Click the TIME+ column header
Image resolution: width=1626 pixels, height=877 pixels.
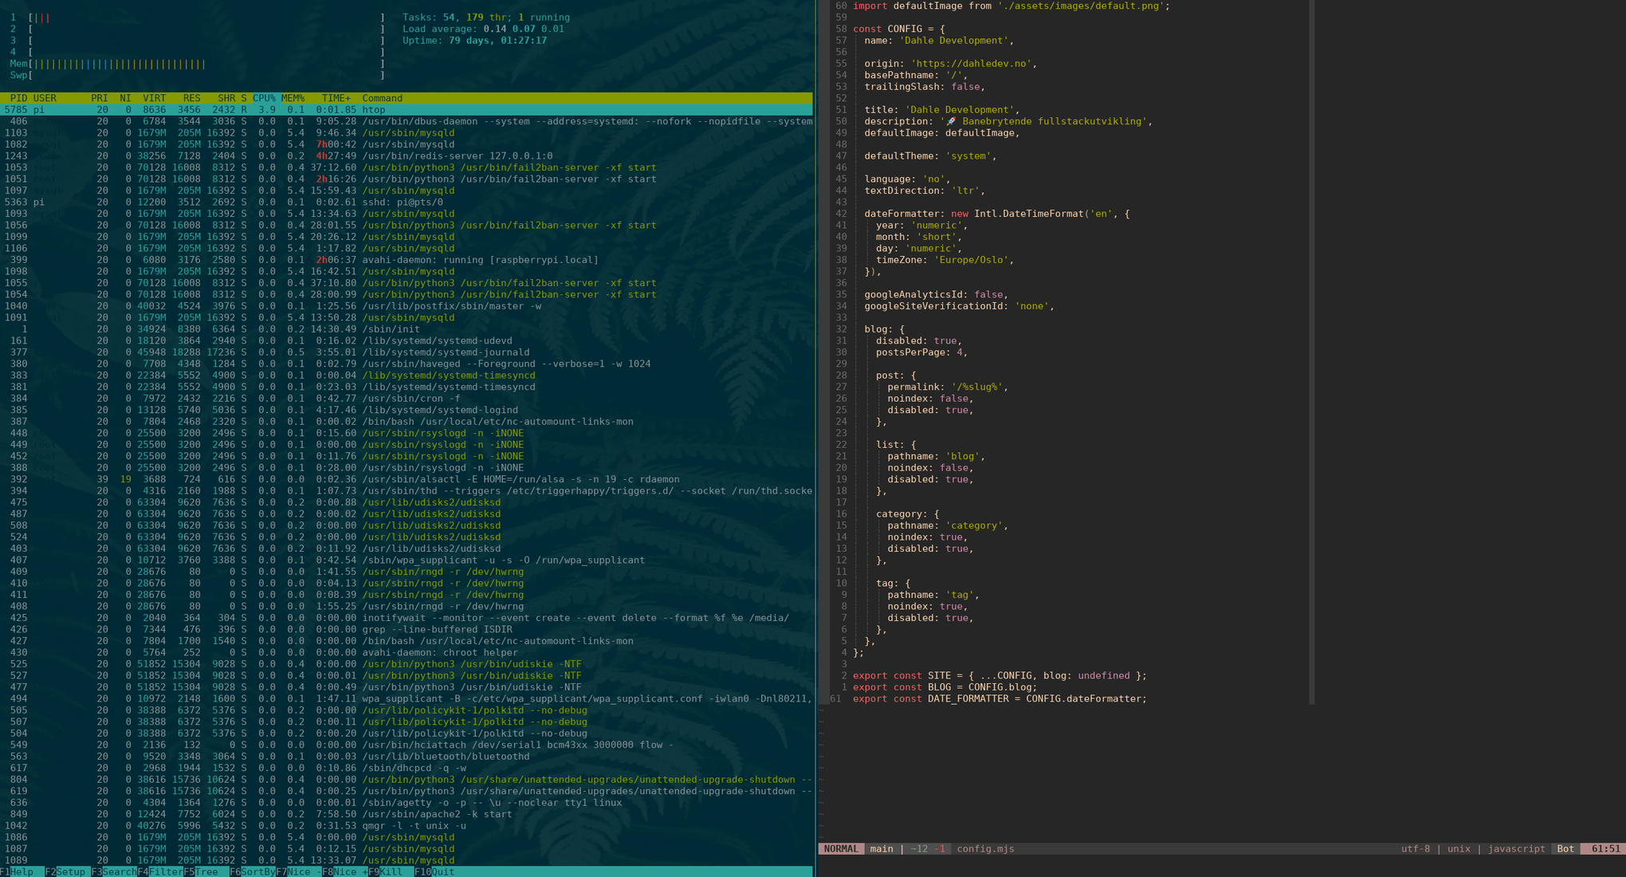[336, 98]
